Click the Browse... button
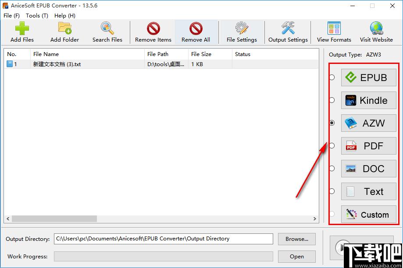The width and height of the screenshot is (403, 268). [x=296, y=239]
